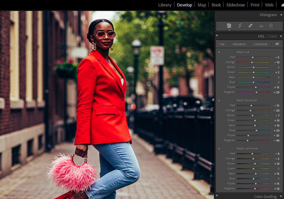
Task: Click the Saturation Magenta value -40
Action: tap(277, 140)
